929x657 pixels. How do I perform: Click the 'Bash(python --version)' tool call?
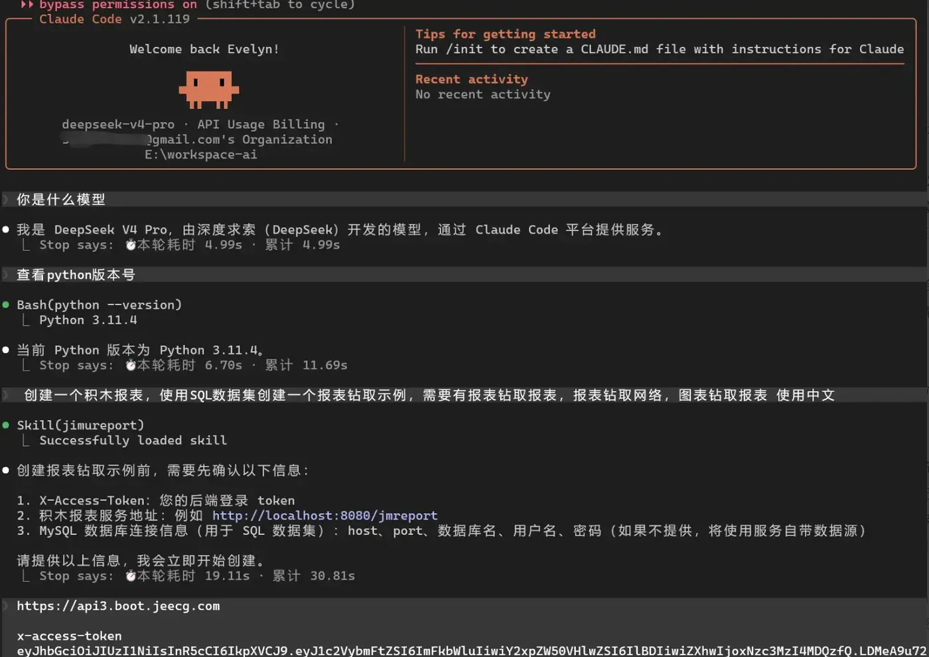pyautogui.click(x=99, y=305)
